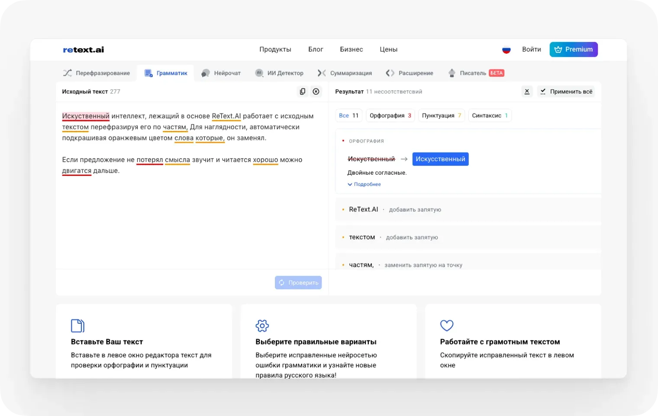Expand the ReText.AI добавить запятую suggestion
Image resolution: width=658 pixels, height=416 pixels.
[x=468, y=210]
